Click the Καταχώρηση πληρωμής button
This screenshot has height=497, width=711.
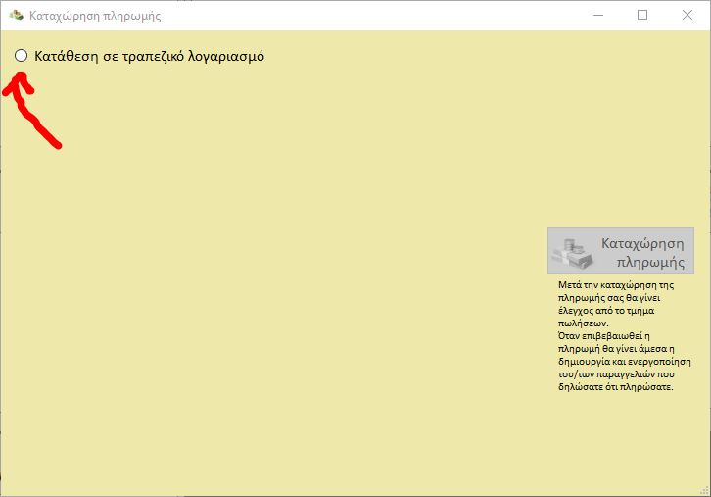pyautogui.click(x=621, y=251)
